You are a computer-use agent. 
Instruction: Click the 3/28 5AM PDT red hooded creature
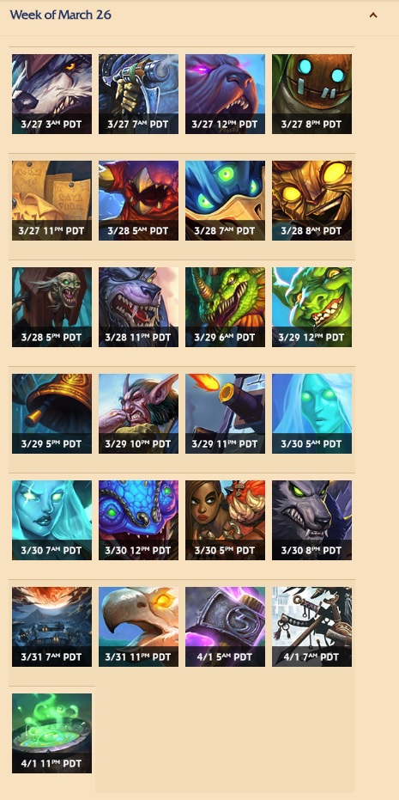click(x=139, y=200)
